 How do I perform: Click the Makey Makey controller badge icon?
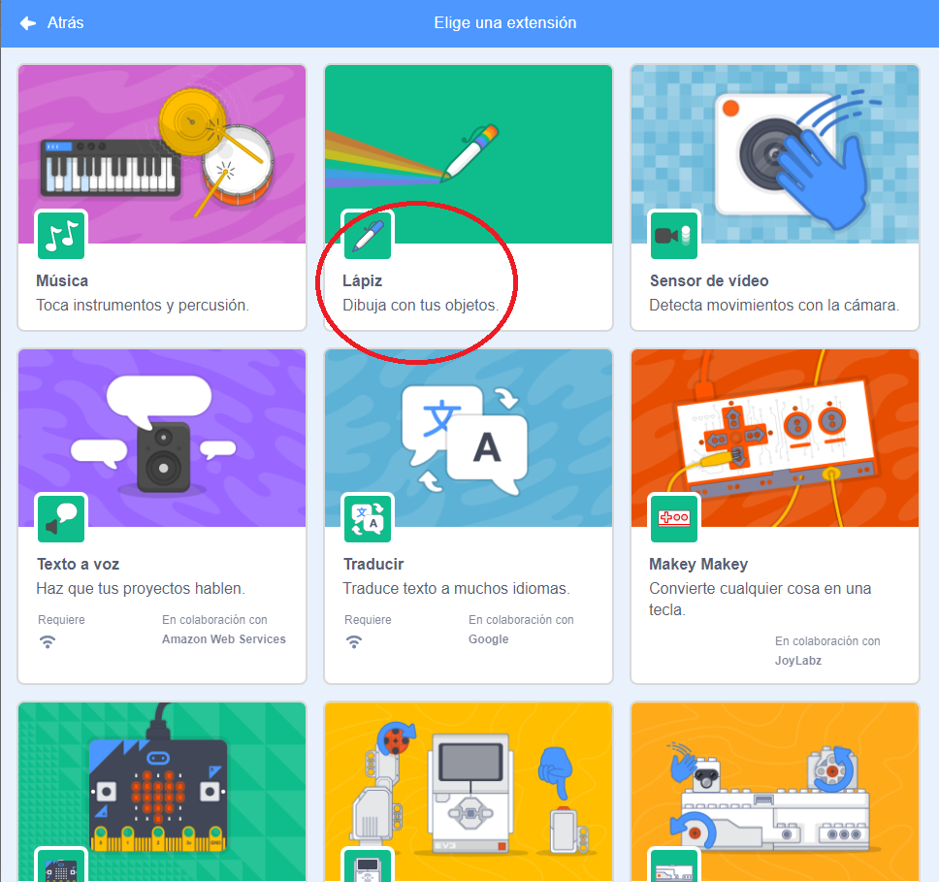click(674, 519)
